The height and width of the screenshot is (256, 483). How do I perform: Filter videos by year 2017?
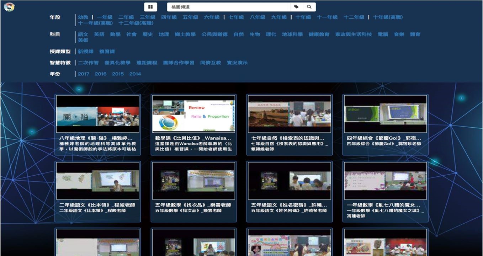coord(84,74)
